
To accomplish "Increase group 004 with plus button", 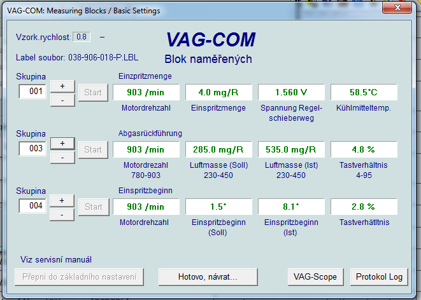I will [62, 201].
